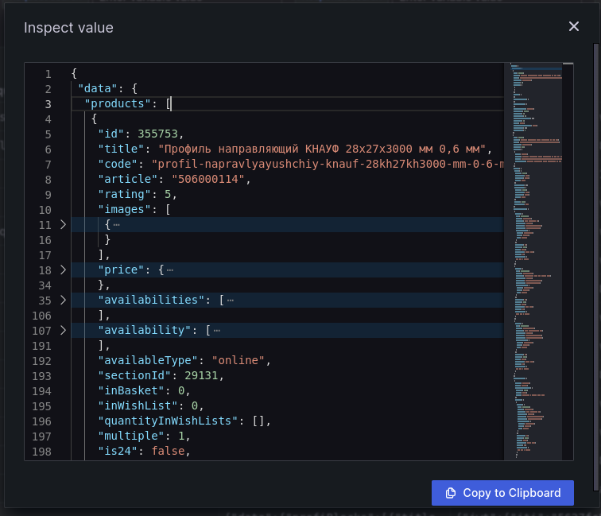Click the id value 355753
This screenshot has height=516, width=601.
157,134
